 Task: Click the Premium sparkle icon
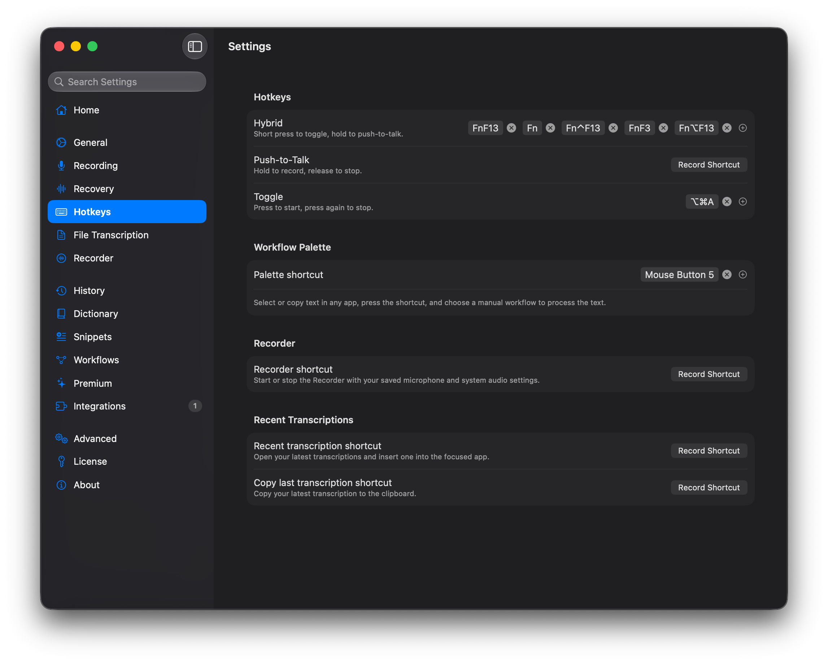61,383
